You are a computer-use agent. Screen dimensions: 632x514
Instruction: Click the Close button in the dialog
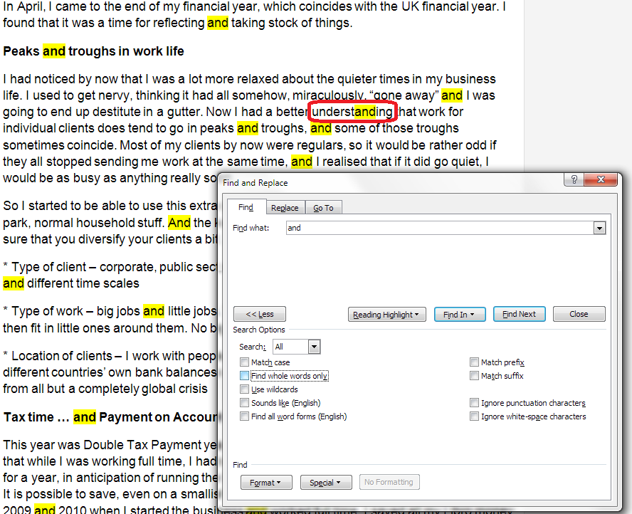[579, 314]
